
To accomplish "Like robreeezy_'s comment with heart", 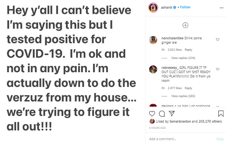I will tap(217, 69).
